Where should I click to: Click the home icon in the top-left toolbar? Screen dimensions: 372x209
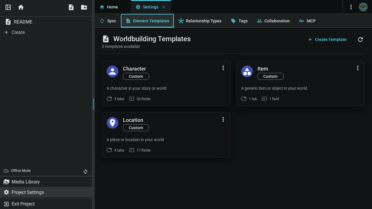point(21,7)
